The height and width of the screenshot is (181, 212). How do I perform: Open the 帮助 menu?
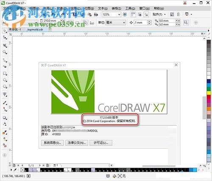pyautogui.click(x=159, y=8)
